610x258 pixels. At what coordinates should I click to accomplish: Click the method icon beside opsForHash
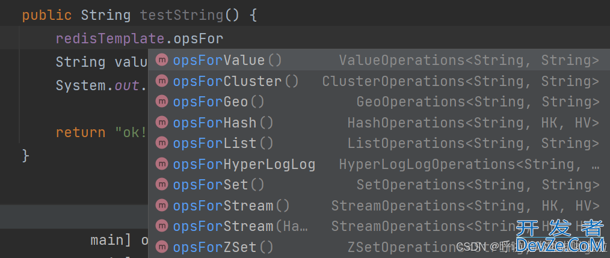coord(161,123)
